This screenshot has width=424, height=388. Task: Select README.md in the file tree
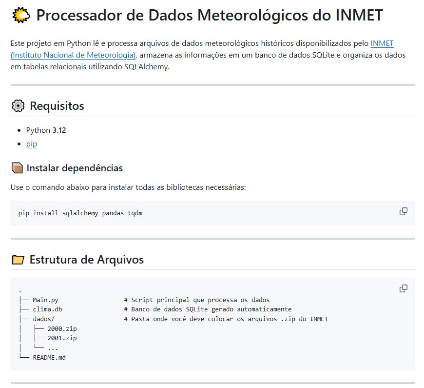tap(49, 357)
